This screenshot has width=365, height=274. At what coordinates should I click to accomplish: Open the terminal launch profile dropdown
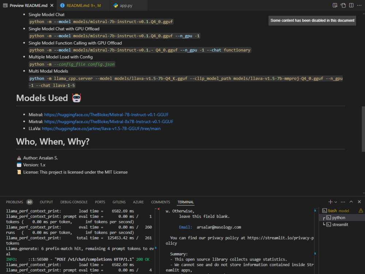tap(336, 202)
